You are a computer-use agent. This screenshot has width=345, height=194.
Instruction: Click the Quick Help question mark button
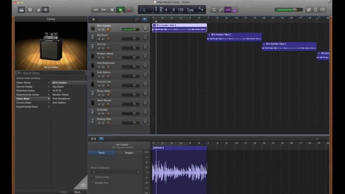pos(30,10)
